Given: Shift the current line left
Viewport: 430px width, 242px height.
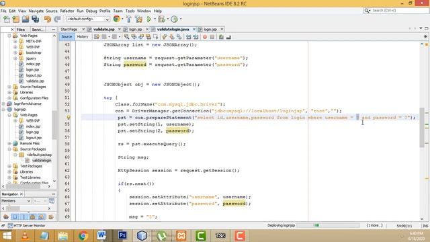Looking at the screenshot, I should tap(188, 37).
